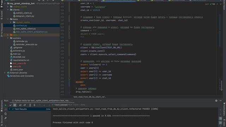Select users.db file

point(17,67)
